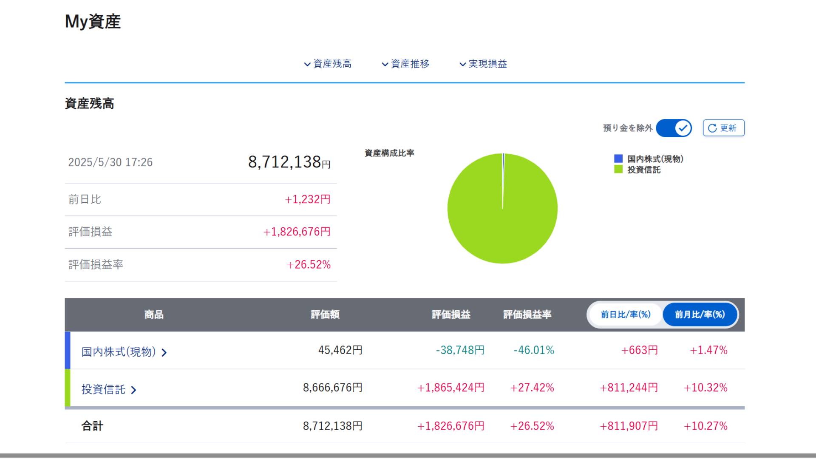Click the My資産 page heading
The height and width of the screenshot is (459, 816).
pyautogui.click(x=93, y=22)
